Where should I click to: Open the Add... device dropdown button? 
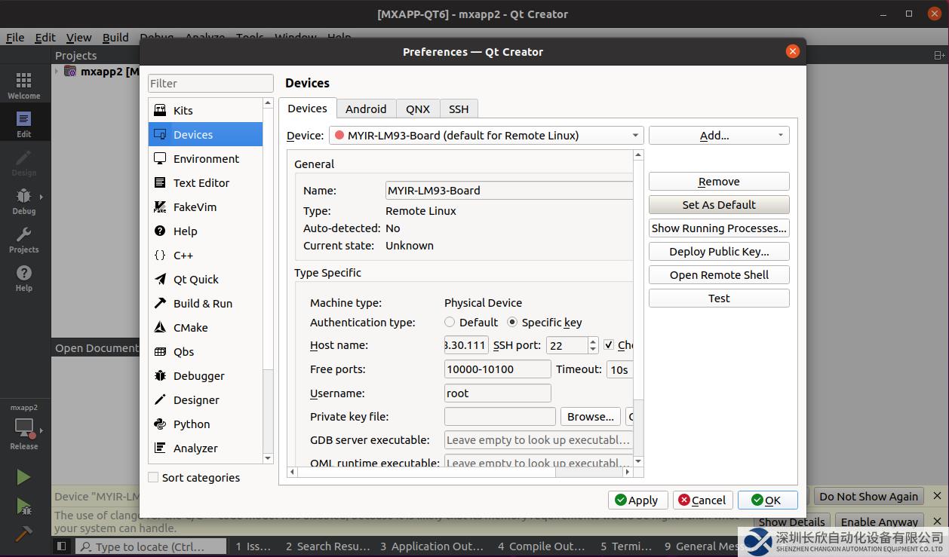pyautogui.click(x=719, y=136)
